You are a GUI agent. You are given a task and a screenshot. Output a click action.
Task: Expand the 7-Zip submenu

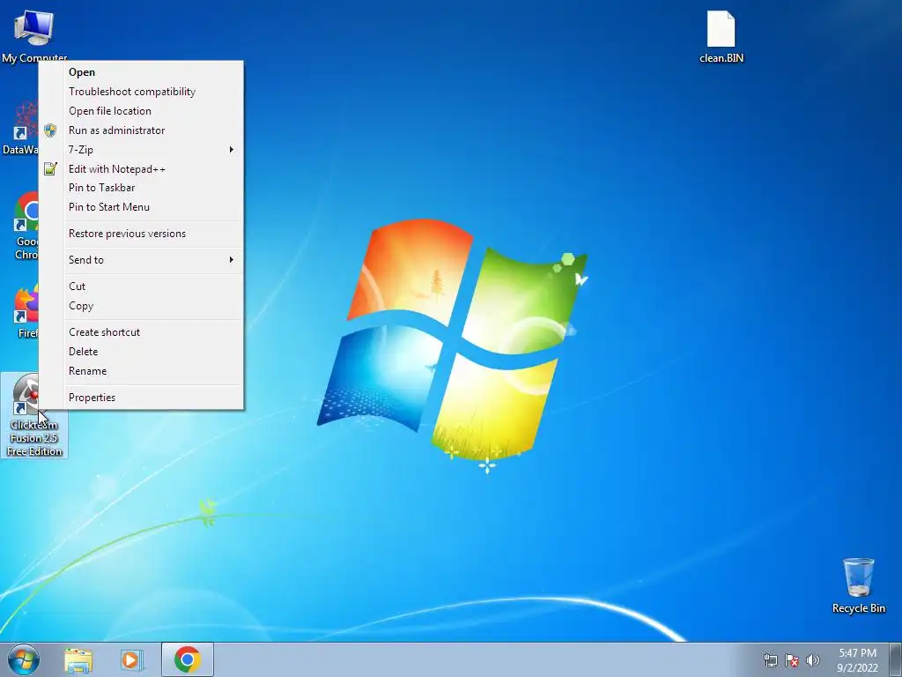141,150
